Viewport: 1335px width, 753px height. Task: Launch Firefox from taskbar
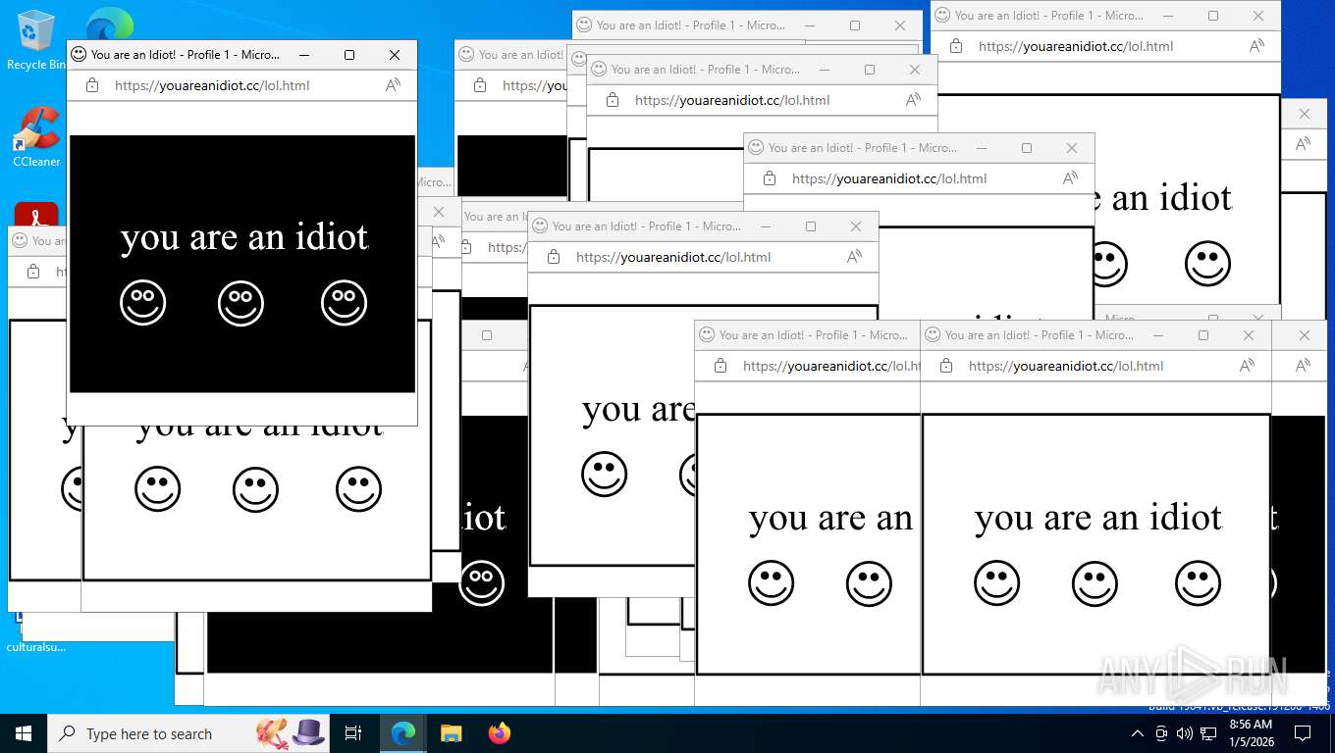click(500, 733)
